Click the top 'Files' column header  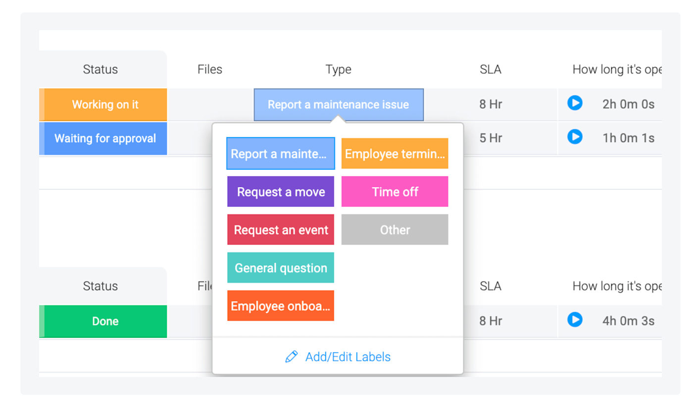point(210,70)
